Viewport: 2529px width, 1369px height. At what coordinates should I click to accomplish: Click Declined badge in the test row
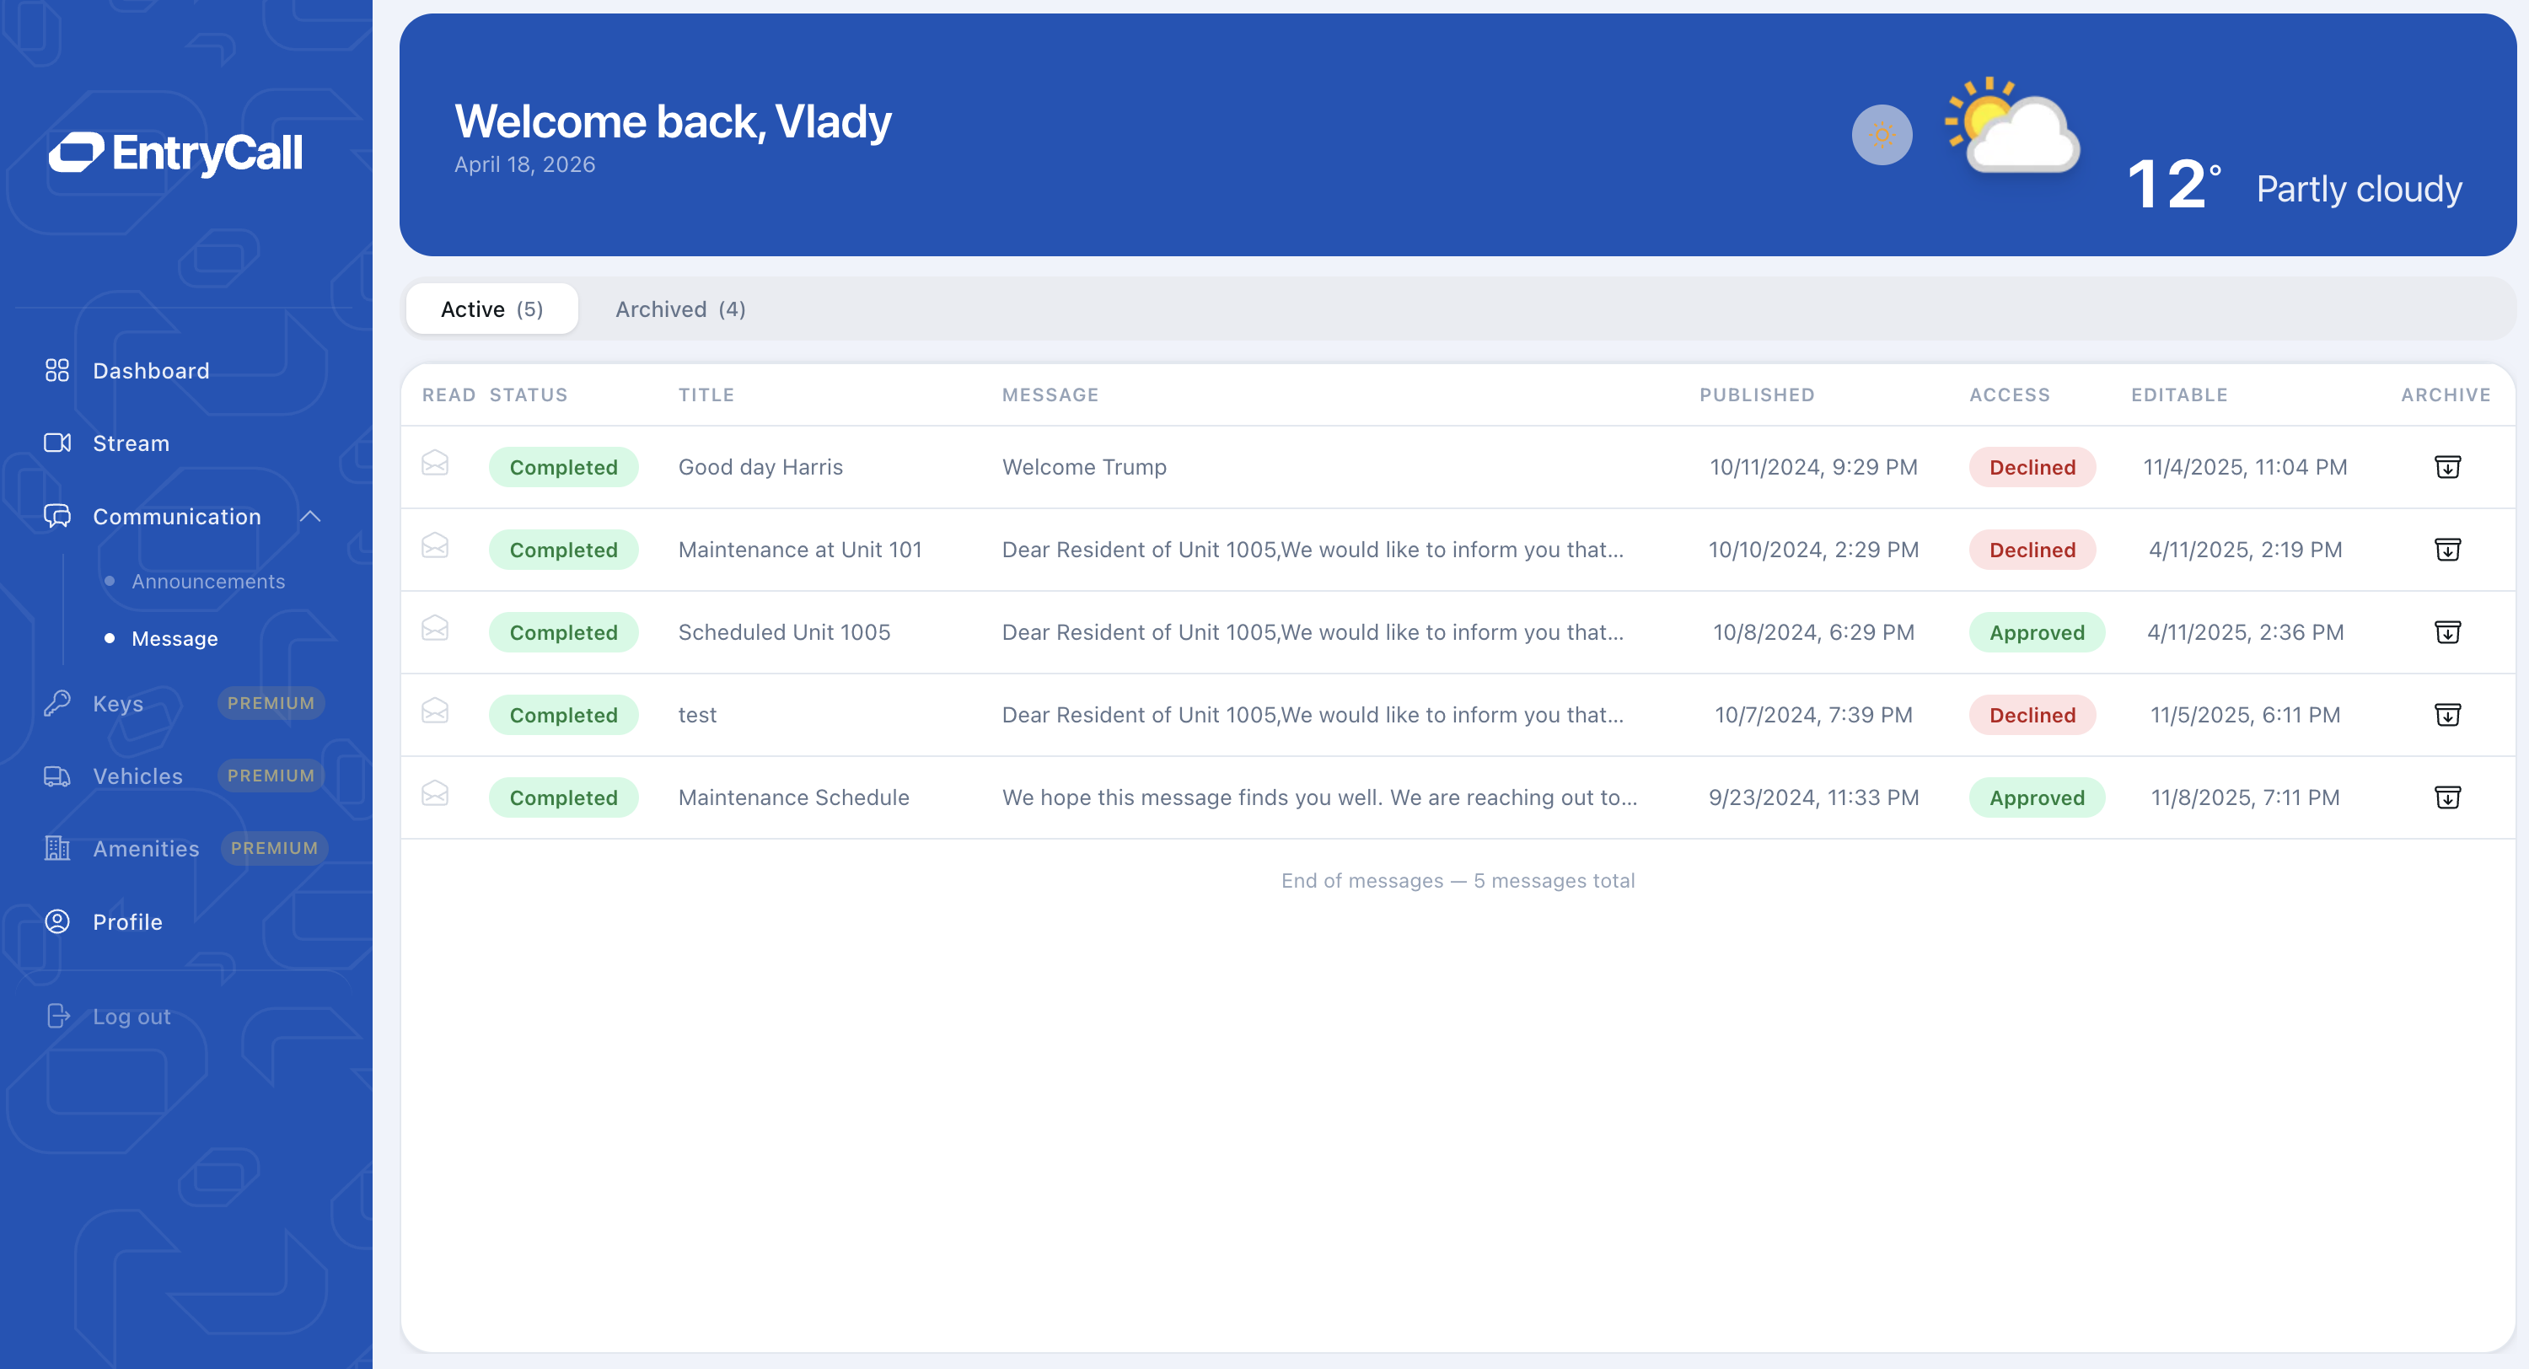point(2032,714)
